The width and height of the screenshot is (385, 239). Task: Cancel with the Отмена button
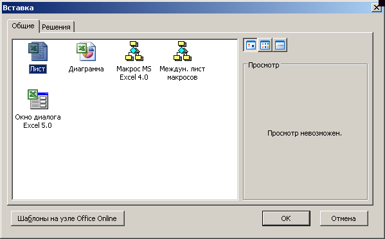coord(344,218)
